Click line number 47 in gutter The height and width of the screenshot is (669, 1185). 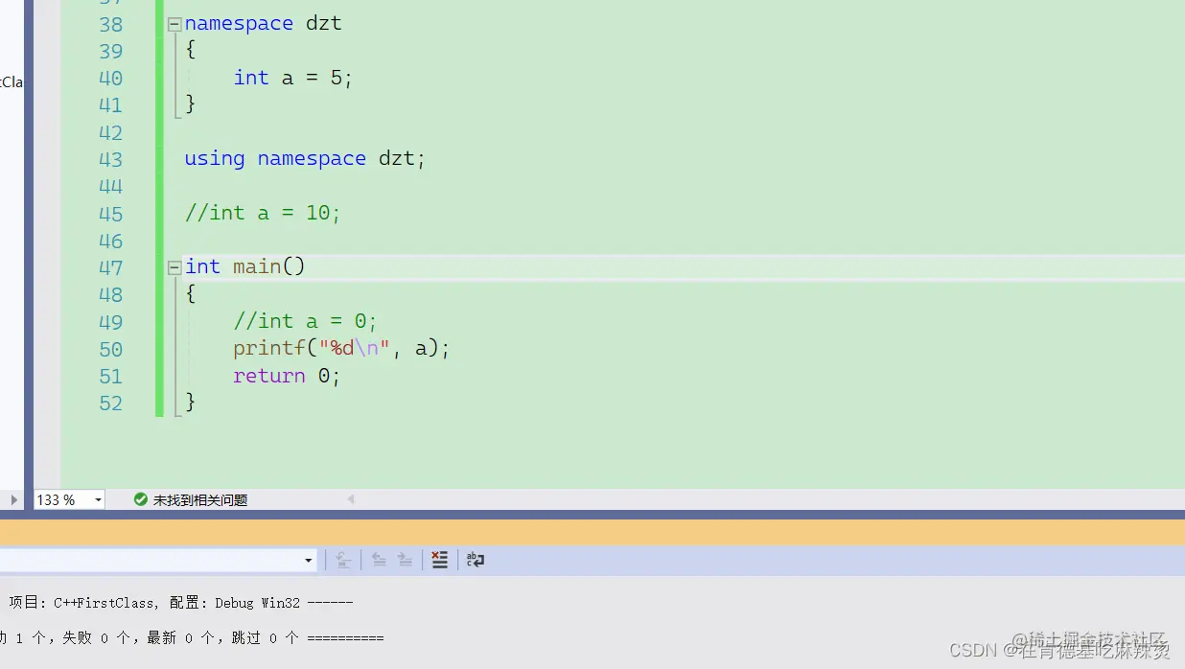pyautogui.click(x=111, y=267)
